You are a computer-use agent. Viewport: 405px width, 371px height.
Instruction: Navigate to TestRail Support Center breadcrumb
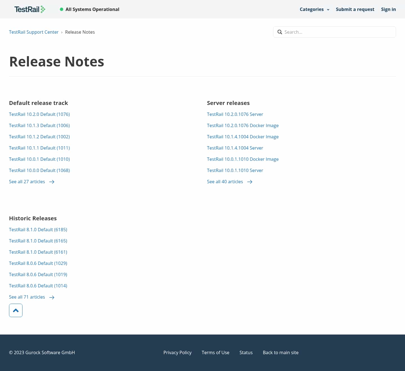[34, 32]
